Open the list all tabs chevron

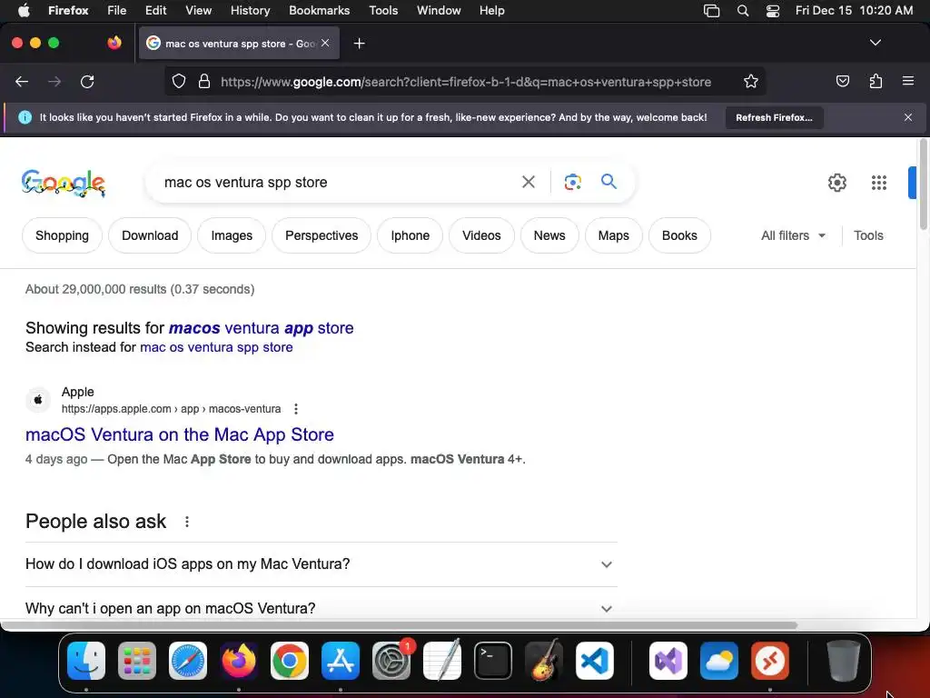click(875, 43)
